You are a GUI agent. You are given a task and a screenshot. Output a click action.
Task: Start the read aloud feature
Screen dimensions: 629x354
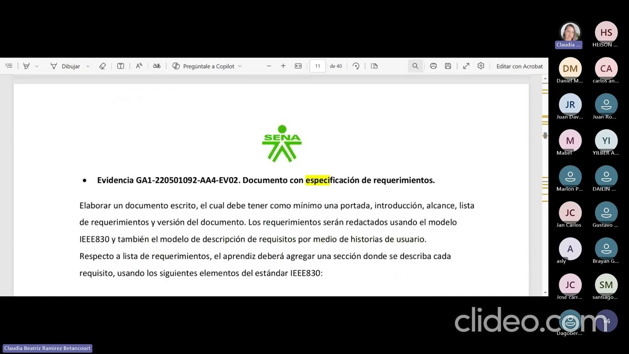click(139, 66)
